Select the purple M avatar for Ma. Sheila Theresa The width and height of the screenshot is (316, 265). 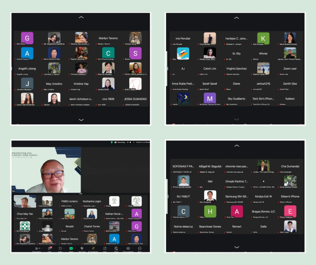pyautogui.click(x=210, y=99)
